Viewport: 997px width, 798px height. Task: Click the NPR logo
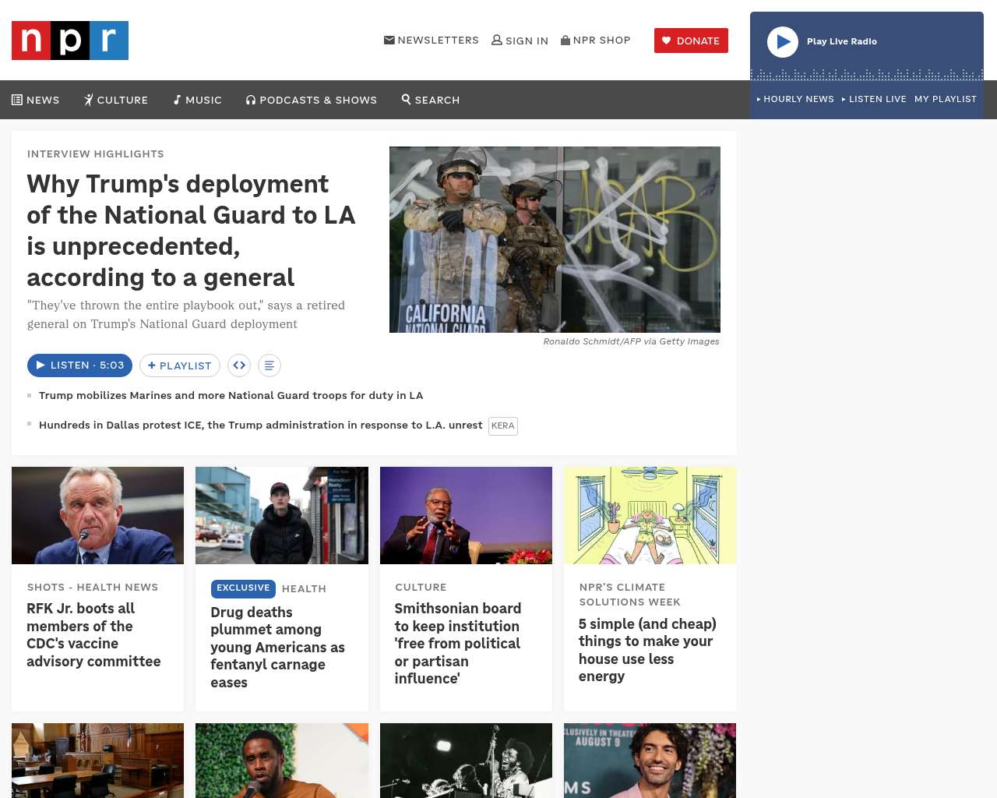click(x=70, y=41)
